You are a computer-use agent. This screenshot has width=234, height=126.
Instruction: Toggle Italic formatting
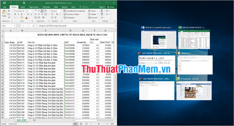(18, 14)
